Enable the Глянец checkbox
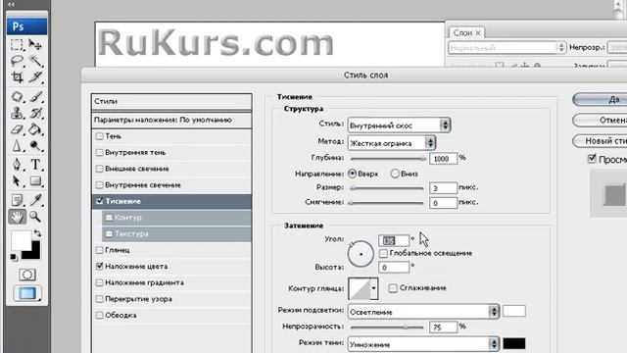This screenshot has width=627, height=353. click(x=100, y=250)
